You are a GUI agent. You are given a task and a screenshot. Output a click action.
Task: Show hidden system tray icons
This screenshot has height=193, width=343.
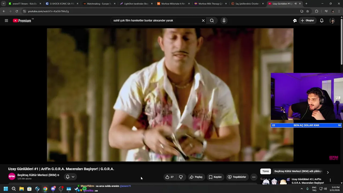point(302,189)
